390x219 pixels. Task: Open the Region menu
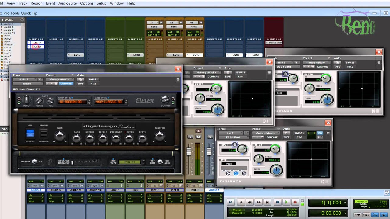pos(37,3)
